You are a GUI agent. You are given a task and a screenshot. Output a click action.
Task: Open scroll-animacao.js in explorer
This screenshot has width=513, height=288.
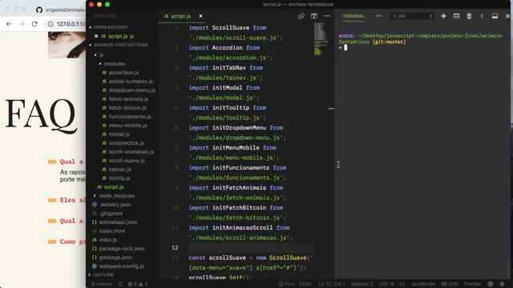click(128, 152)
